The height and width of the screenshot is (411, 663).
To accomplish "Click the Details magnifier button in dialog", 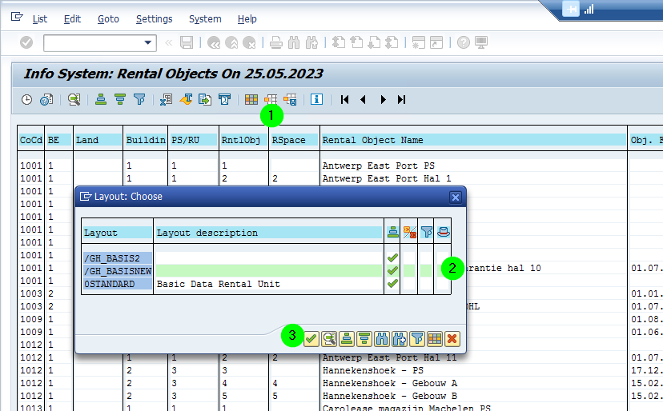I will (329, 339).
